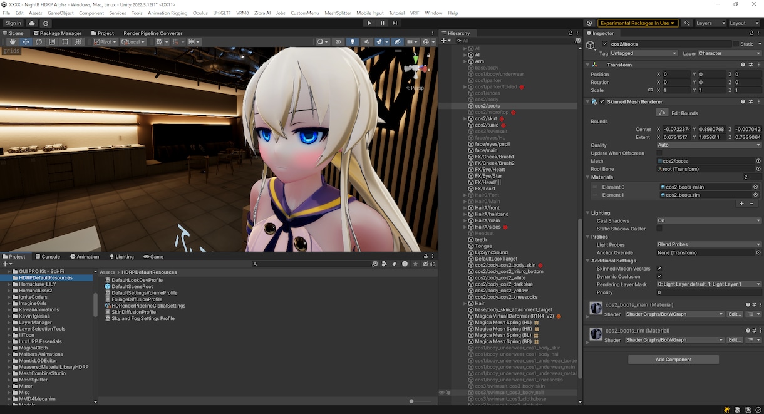Open Local handle rotation dropdown

(x=133, y=42)
